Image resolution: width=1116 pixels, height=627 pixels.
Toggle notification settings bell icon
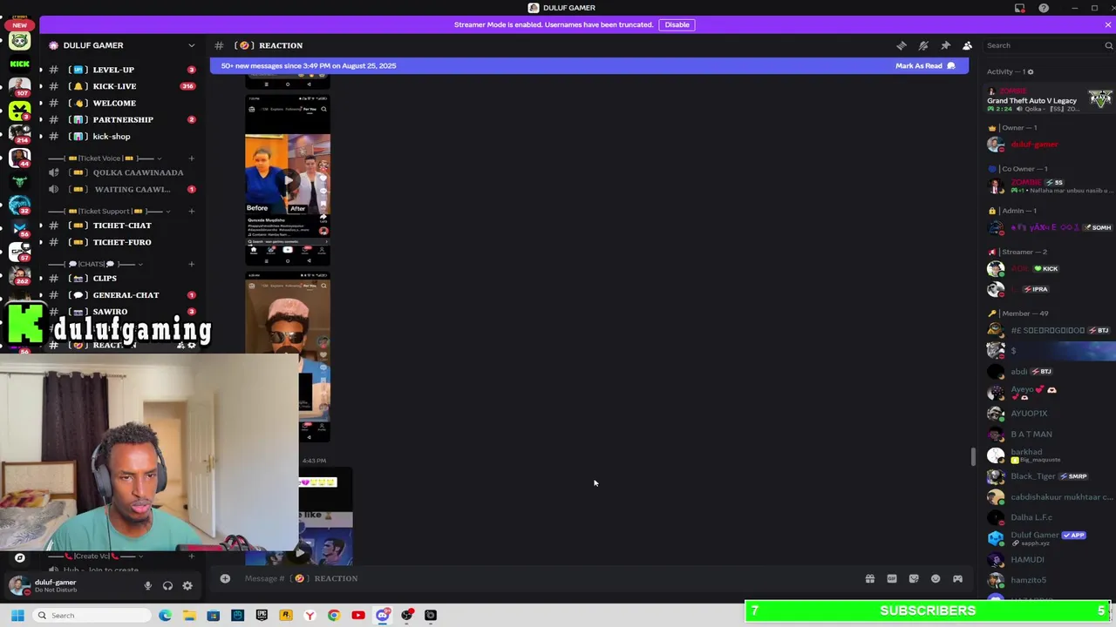pyautogui.click(x=923, y=45)
